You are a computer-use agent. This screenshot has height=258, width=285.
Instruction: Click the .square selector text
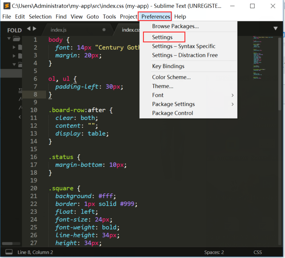click(61, 188)
